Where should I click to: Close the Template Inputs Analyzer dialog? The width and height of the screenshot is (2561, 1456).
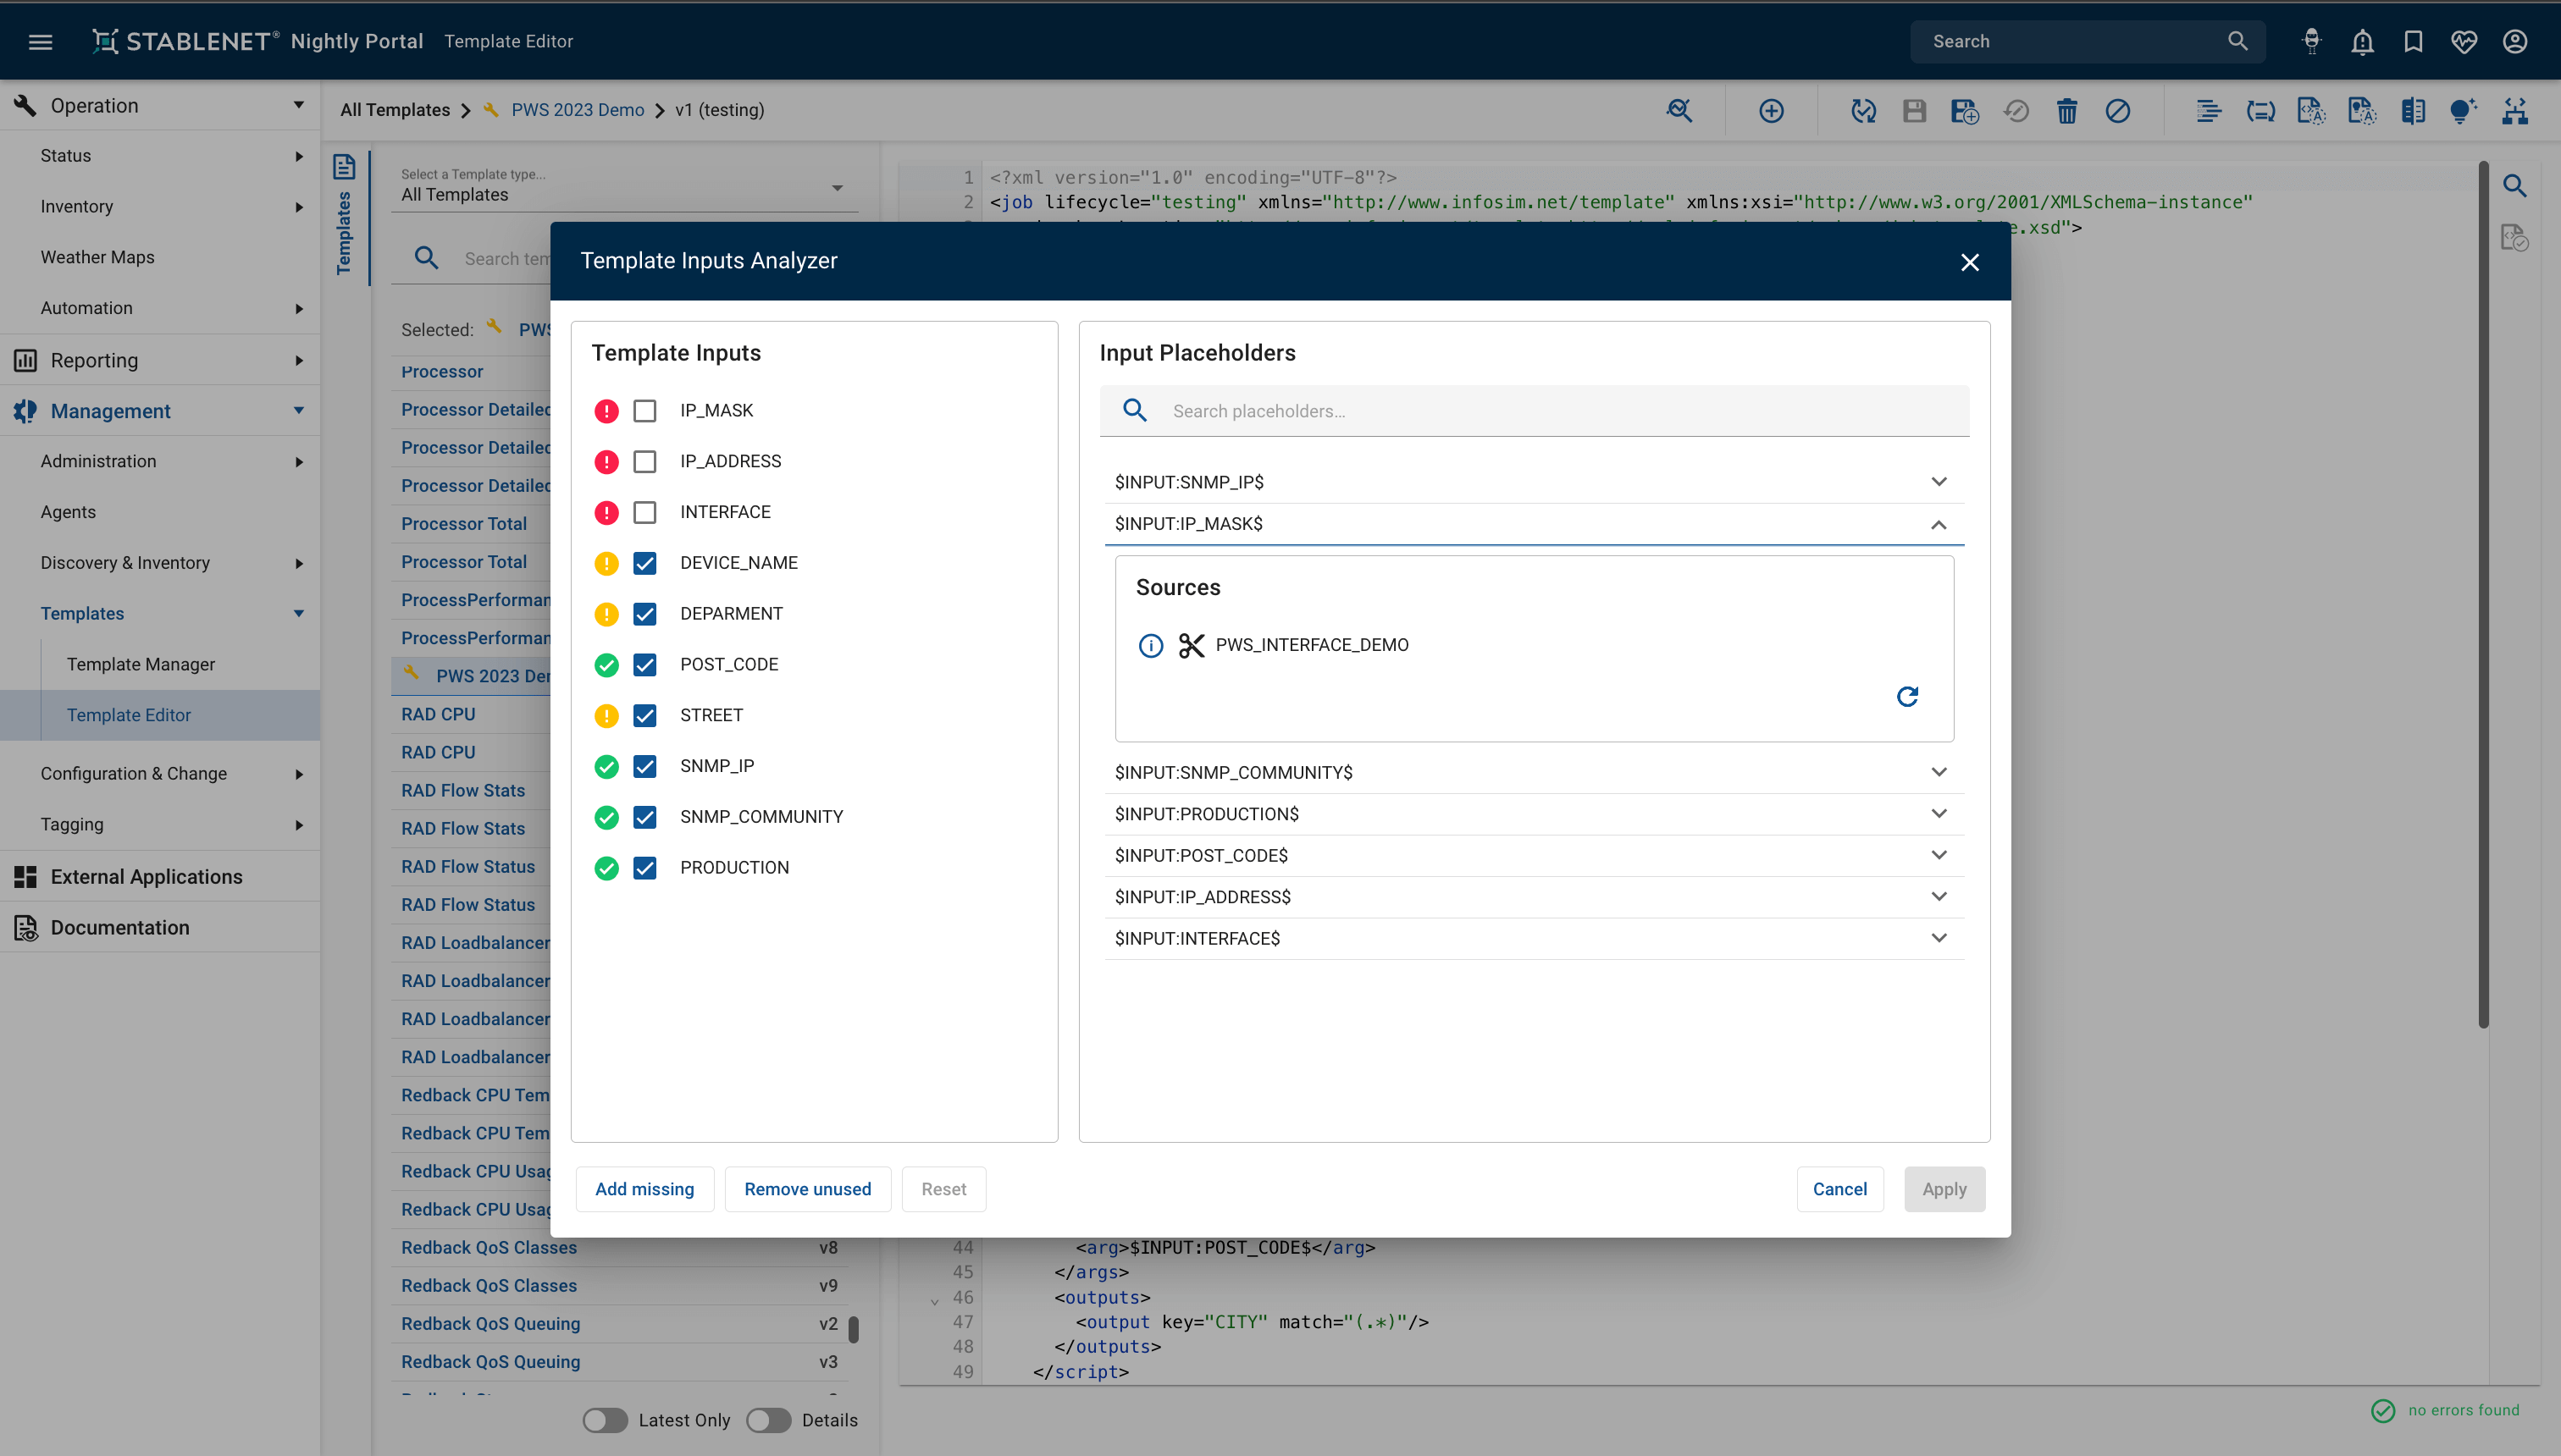(x=1970, y=262)
